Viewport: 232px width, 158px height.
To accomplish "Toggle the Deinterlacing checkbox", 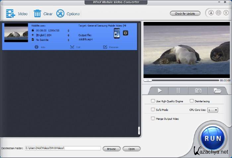I will [x=192, y=101].
